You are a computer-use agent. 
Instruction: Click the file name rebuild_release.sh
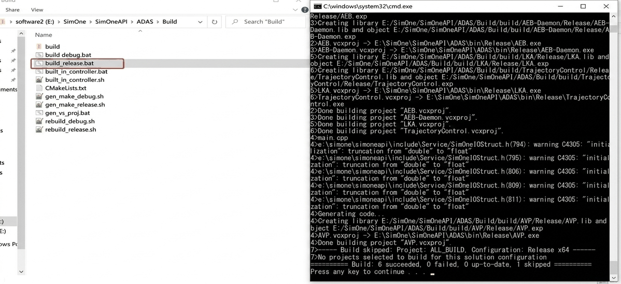coord(70,130)
